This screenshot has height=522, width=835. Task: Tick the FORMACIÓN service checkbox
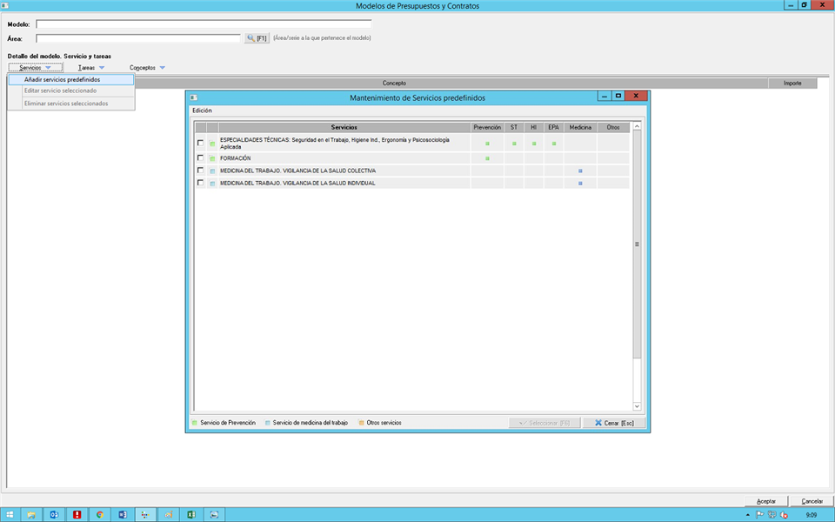click(x=200, y=158)
